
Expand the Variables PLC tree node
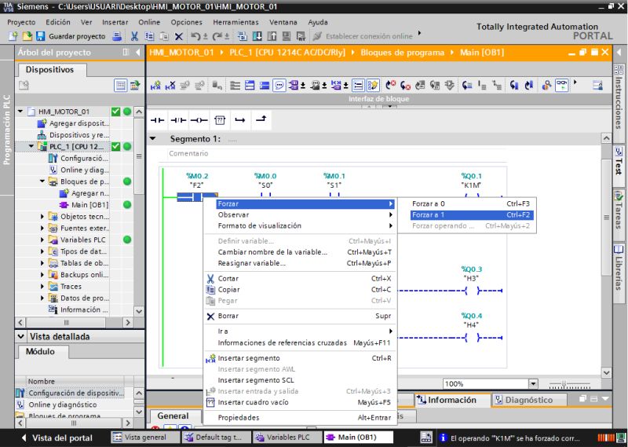click(43, 240)
